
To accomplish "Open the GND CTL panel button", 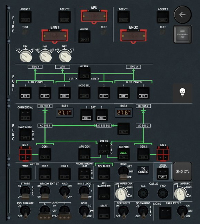I will tap(182, 172).
